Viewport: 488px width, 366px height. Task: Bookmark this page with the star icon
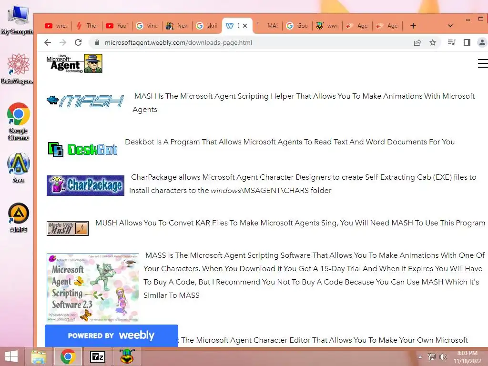(x=433, y=42)
